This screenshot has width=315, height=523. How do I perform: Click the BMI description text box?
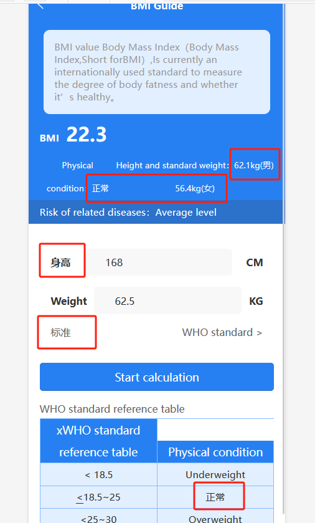pos(157,72)
